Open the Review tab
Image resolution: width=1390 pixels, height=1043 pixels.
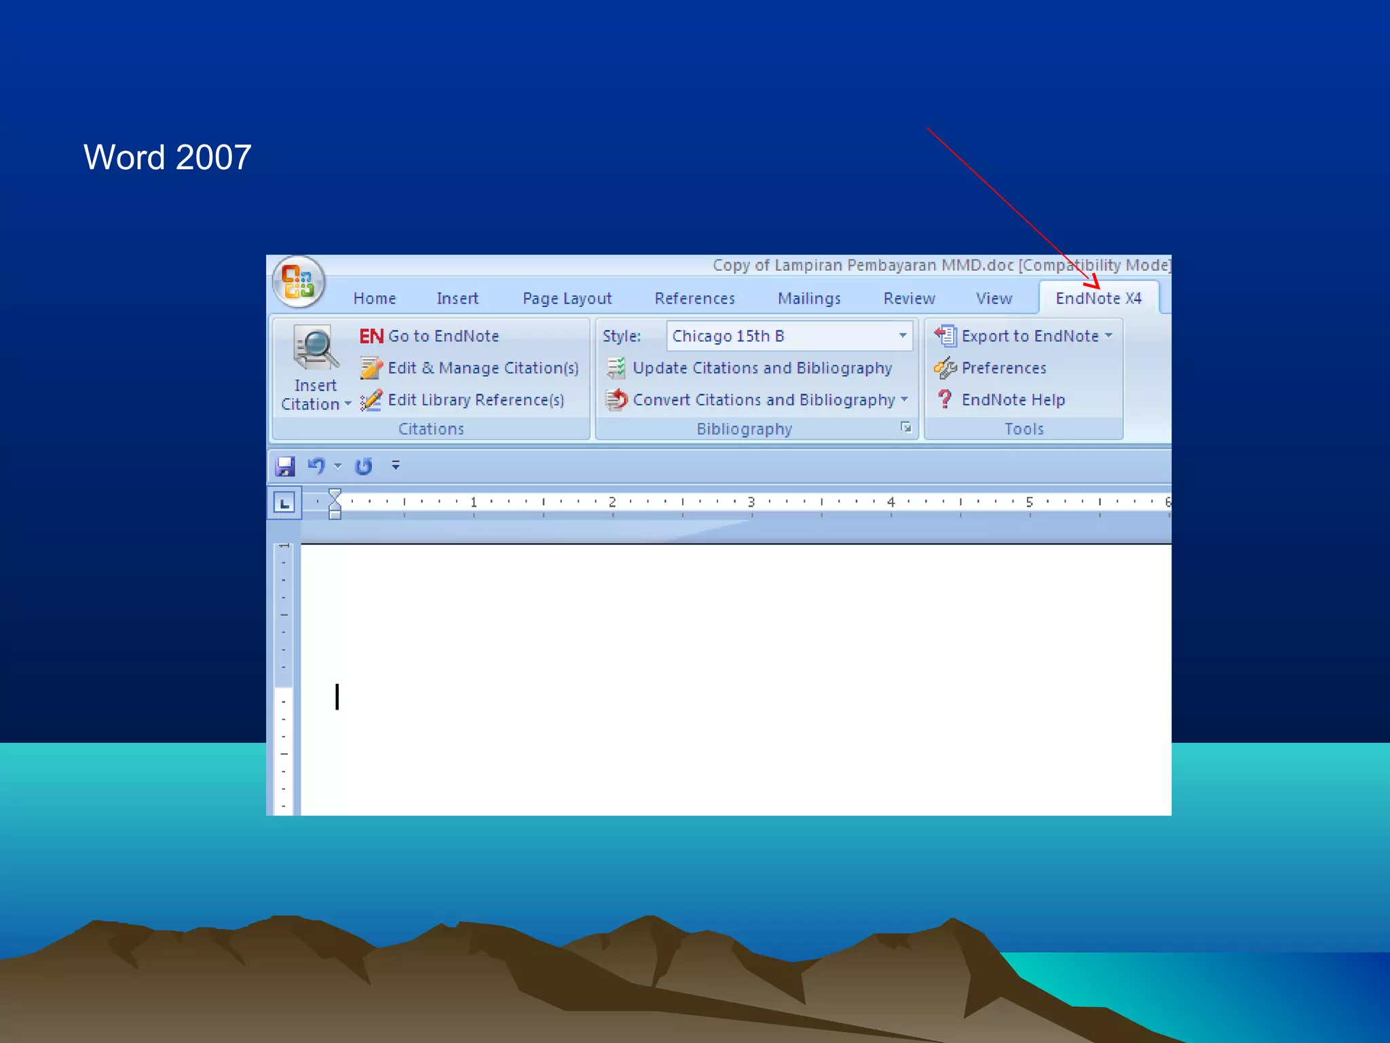tap(909, 299)
